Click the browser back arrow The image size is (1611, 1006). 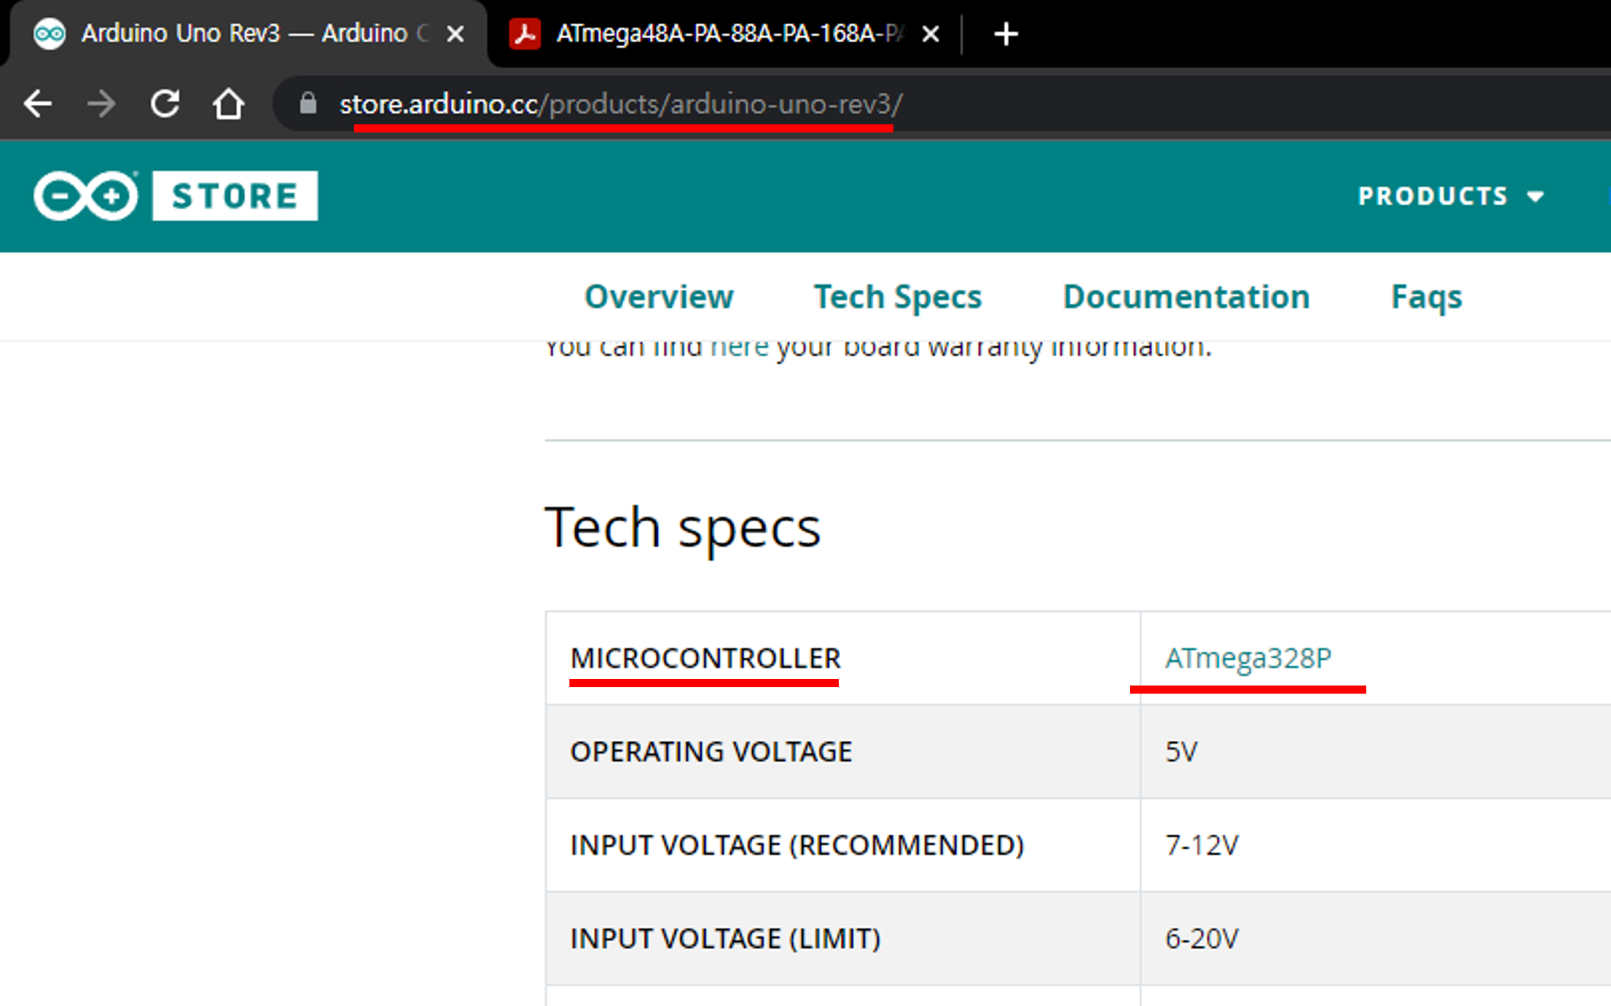pyautogui.click(x=37, y=104)
